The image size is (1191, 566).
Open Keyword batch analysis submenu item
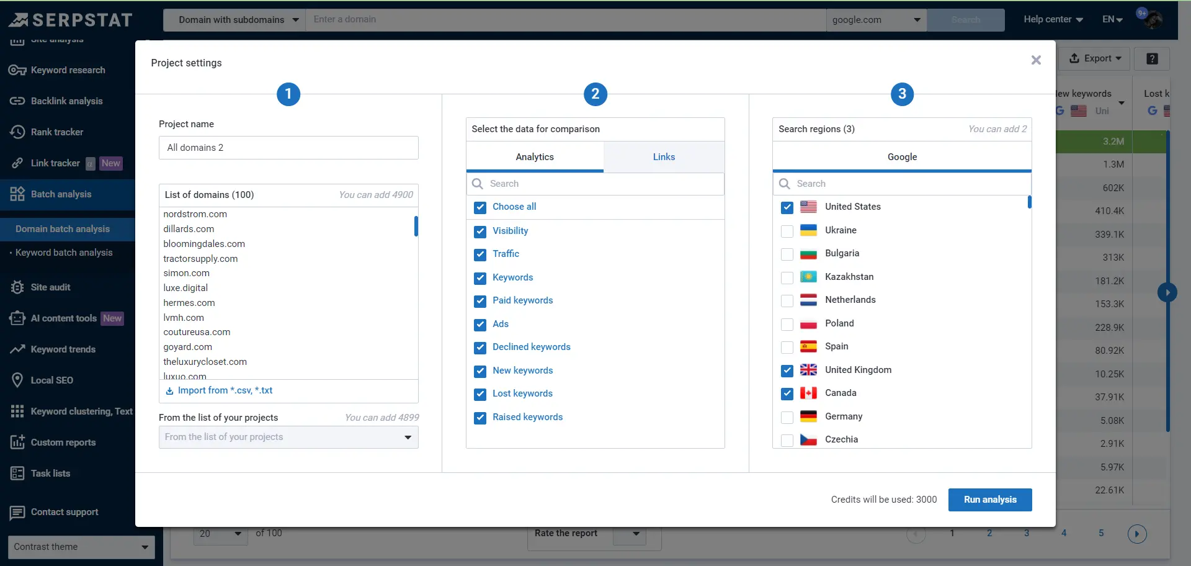point(64,253)
